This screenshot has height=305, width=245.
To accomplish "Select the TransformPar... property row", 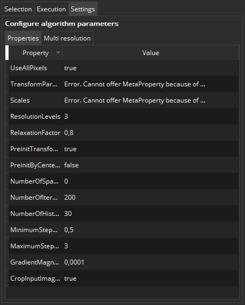I will pos(124,84).
